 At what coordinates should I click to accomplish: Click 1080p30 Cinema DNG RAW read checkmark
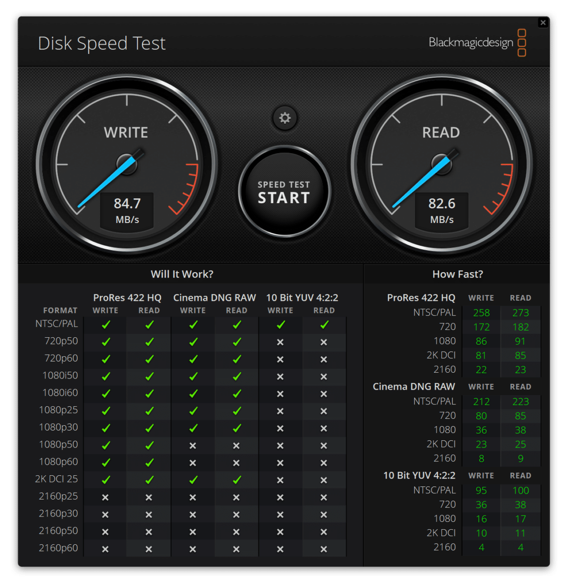coord(237,428)
